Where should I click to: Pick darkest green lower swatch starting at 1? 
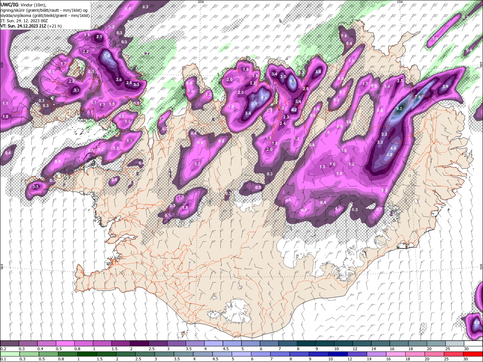coord(87,354)
